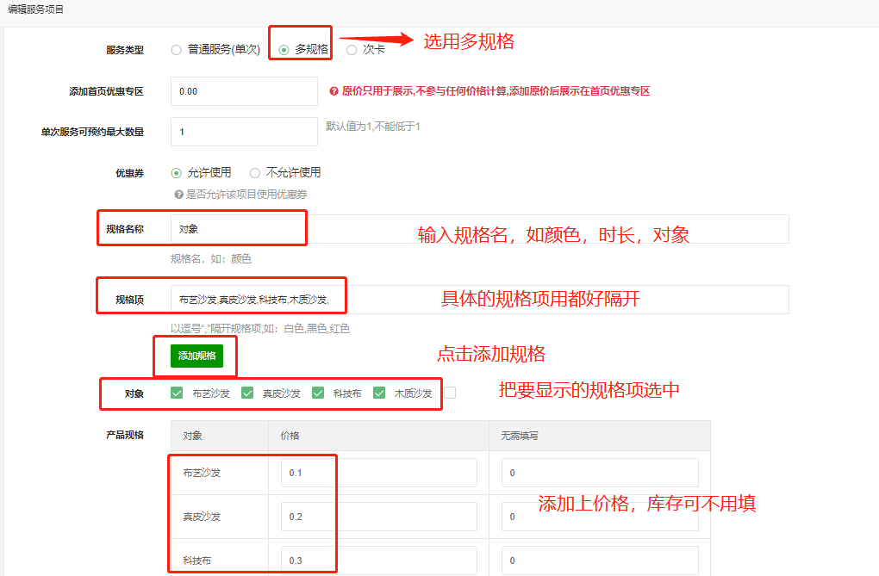Click 单次服务可预约最大数量 input field
Screen dimensions: 879x576
(244, 132)
